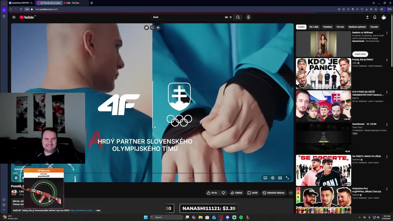Click Learn more on the sponsored ad
This screenshot has width=393, height=221.
point(360,54)
